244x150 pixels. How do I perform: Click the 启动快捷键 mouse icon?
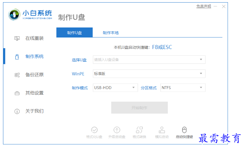pyautogui.click(x=184, y=130)
